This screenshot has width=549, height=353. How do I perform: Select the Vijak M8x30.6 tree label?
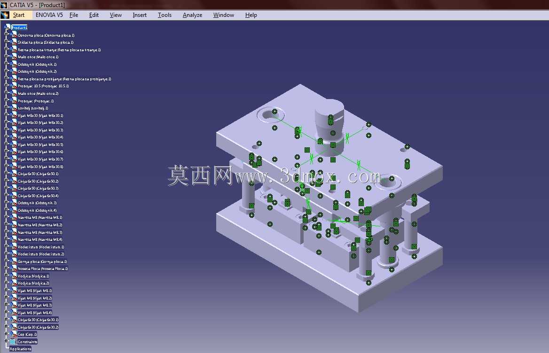coord(40,152)
